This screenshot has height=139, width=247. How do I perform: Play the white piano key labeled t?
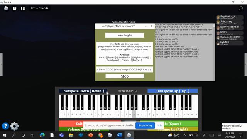[115, 114]
